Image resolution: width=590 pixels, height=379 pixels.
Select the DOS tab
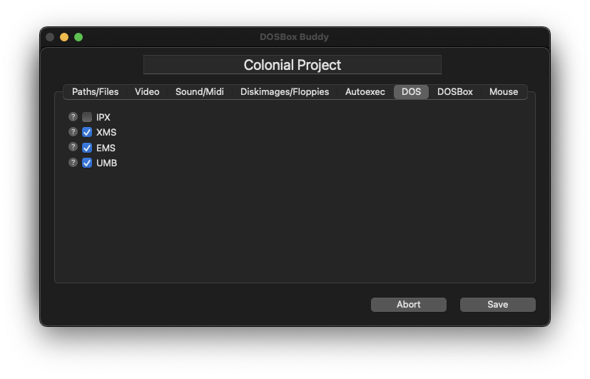click(411, 92)
